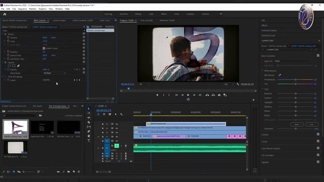The image size is (324, 182).
Task: Click New Bin icon in Project panel
Action: tap(68, 171)
